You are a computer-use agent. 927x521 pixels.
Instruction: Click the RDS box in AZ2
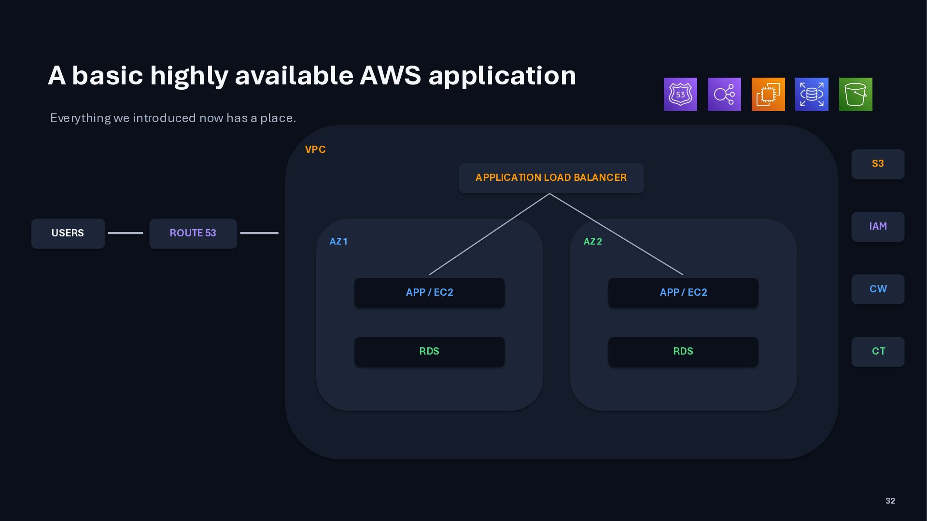click(x=683, y=352)
